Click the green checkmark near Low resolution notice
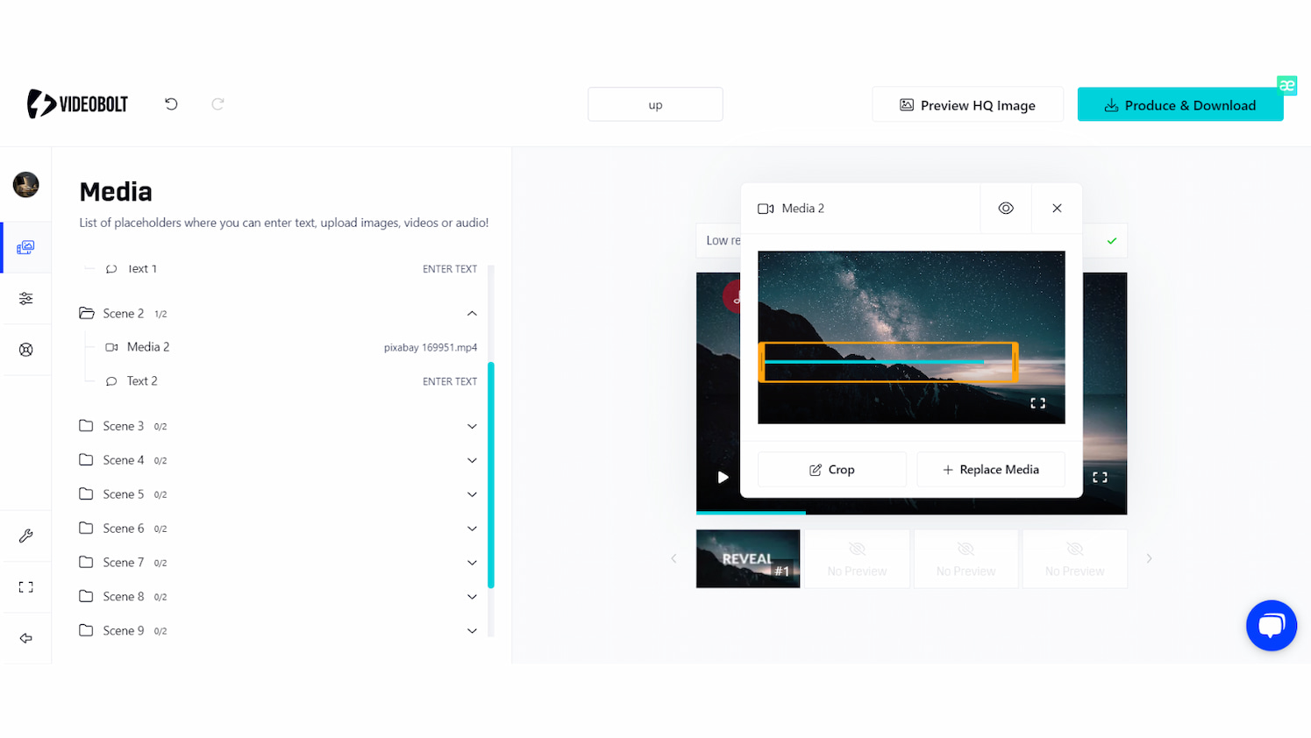Screen dimensions: 1311x738 tap(1111, 240)
